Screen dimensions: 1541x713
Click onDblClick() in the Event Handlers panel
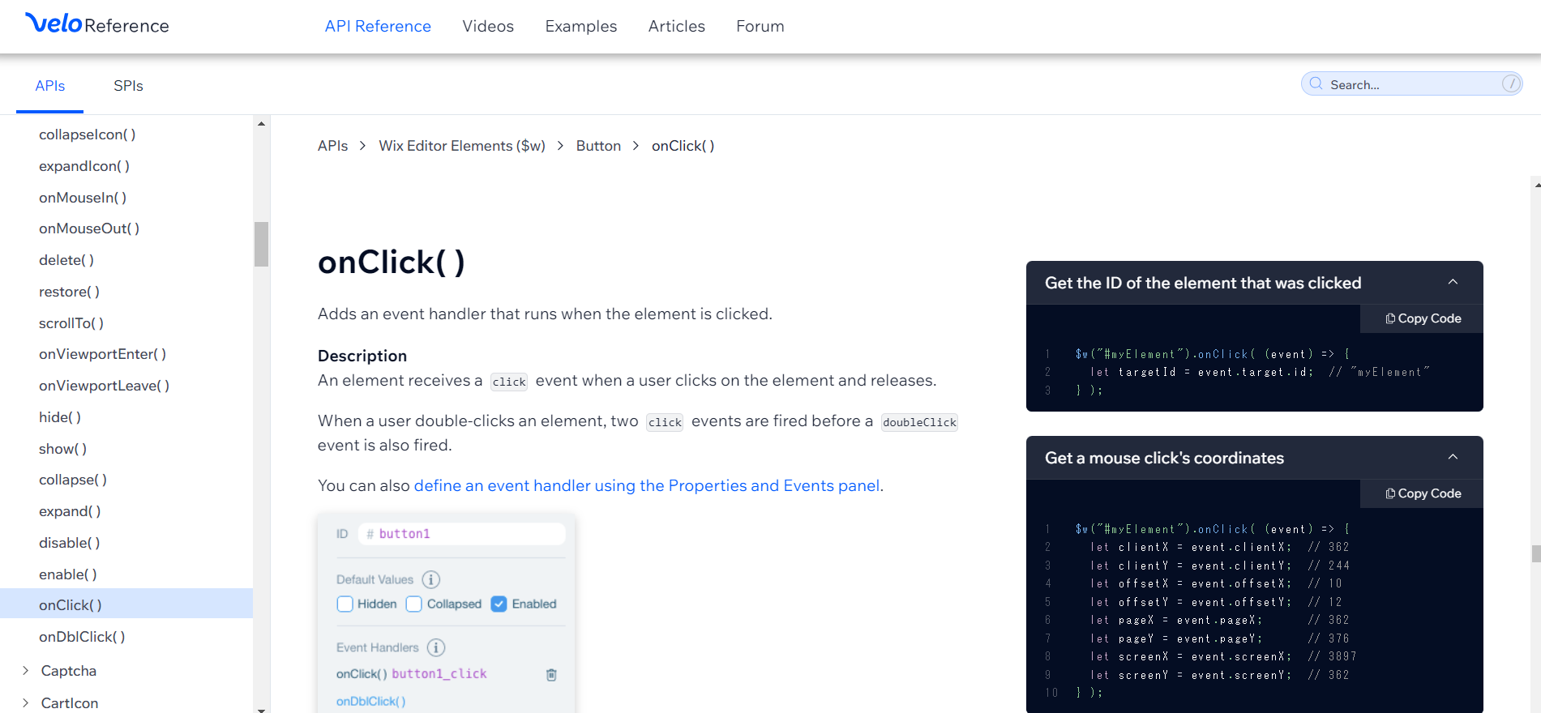pyautogui.click(x=370, y=701)
